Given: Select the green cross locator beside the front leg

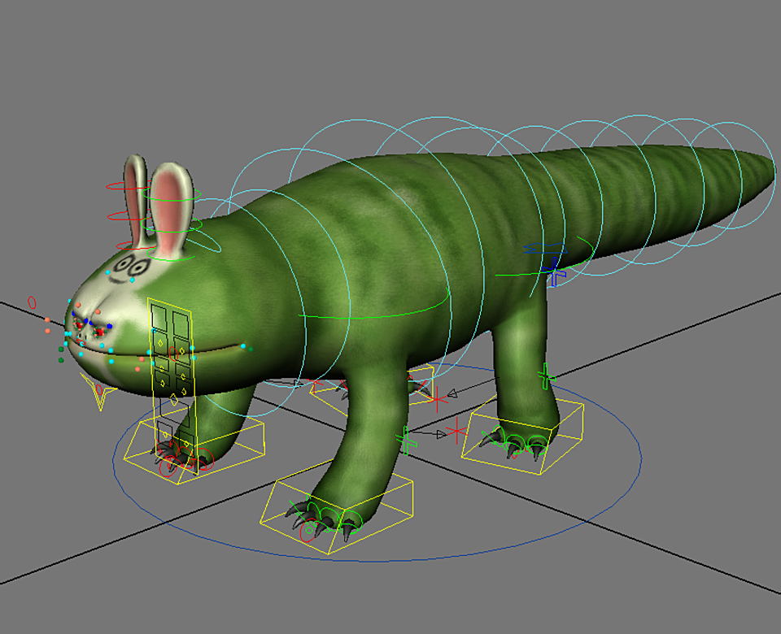Looking at the screenshot, I should (407, 440).
